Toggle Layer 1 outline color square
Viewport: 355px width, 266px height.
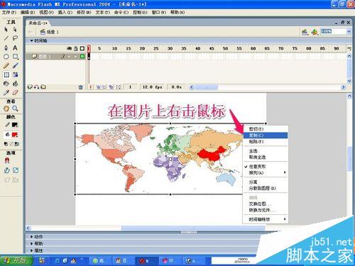coord(82,56)
